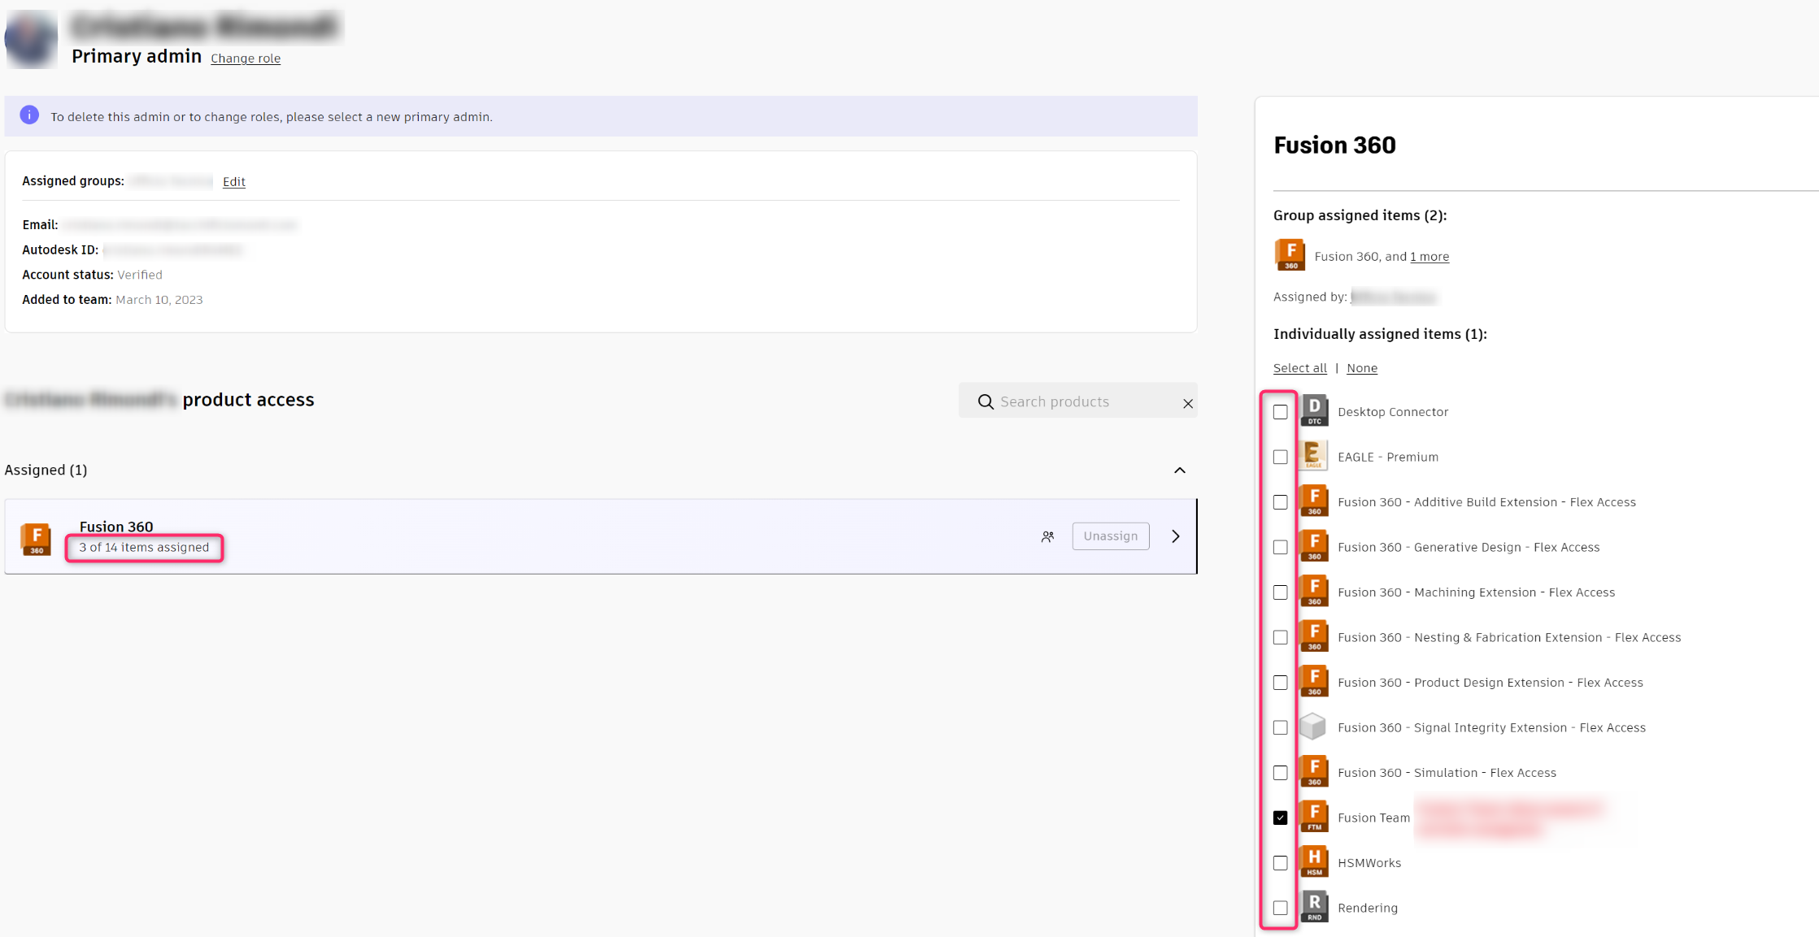This screenshot has width=1819, height=937.
Task: Click the HSMWorks product icon
Action: (x=1314, y=862)
